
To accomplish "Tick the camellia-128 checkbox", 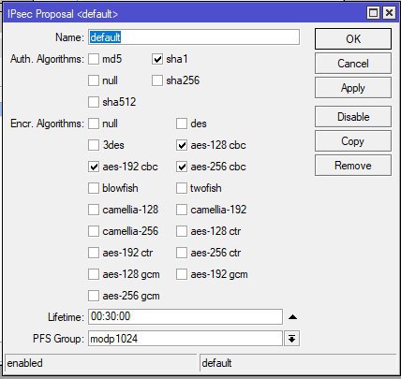I will [x=94, y=210].
